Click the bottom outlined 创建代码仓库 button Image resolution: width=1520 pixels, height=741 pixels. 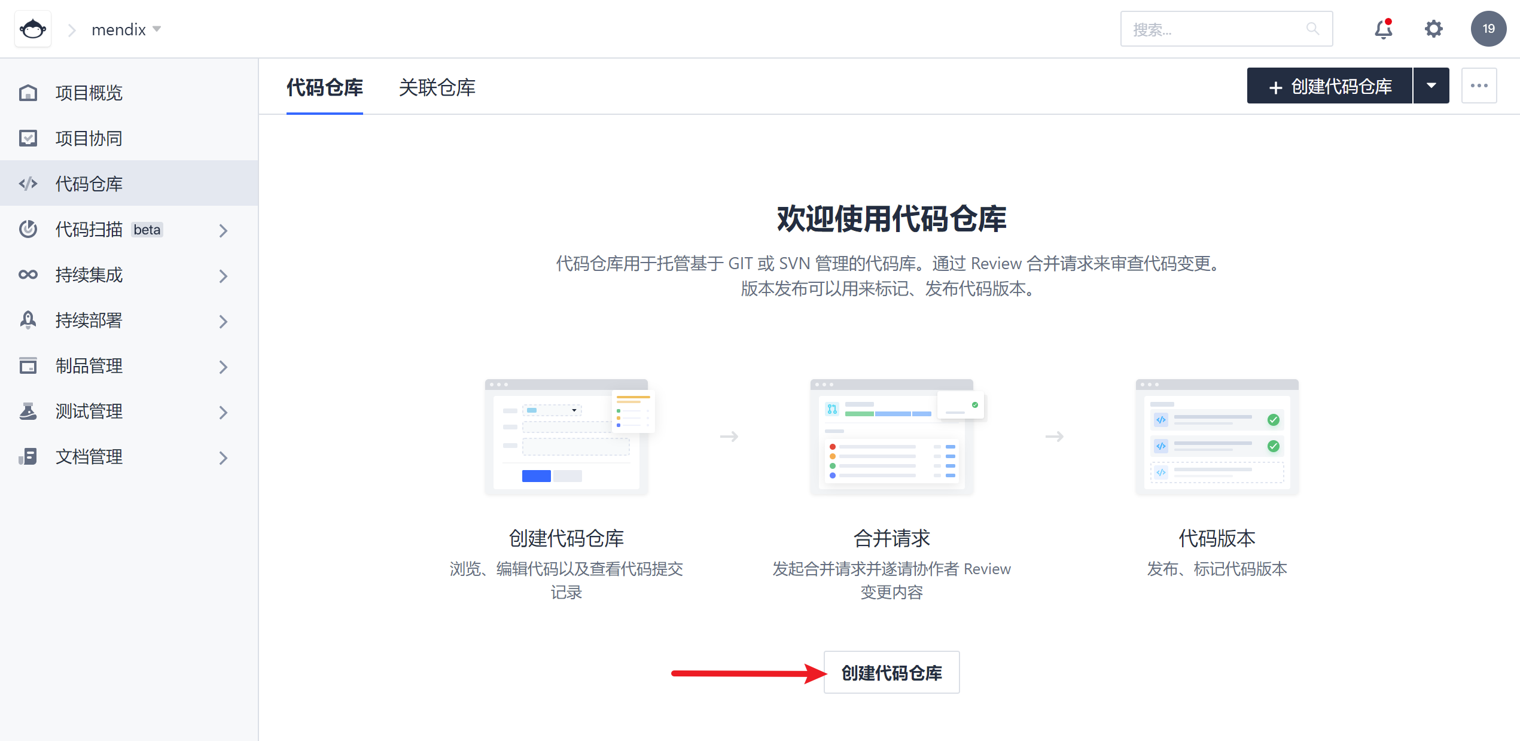tap(891, 672)
